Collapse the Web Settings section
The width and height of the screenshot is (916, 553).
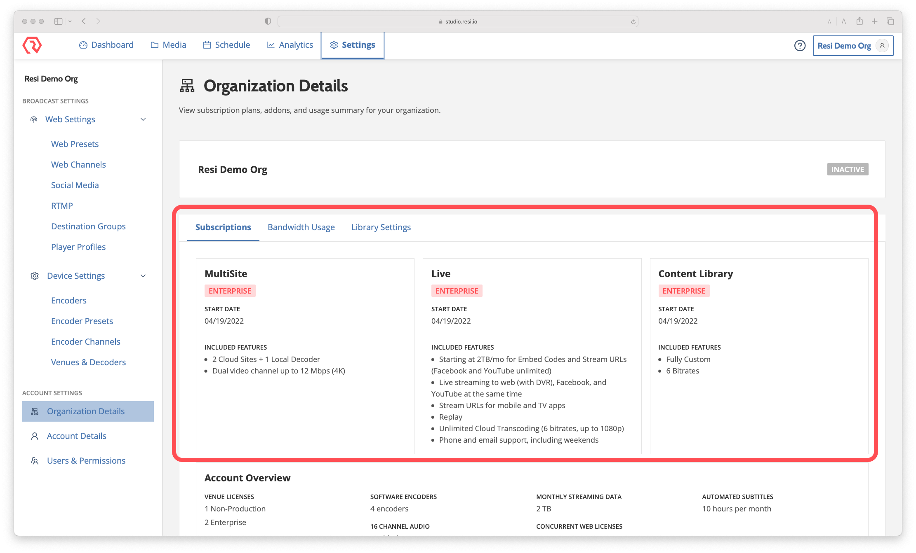tap(143, 119)
